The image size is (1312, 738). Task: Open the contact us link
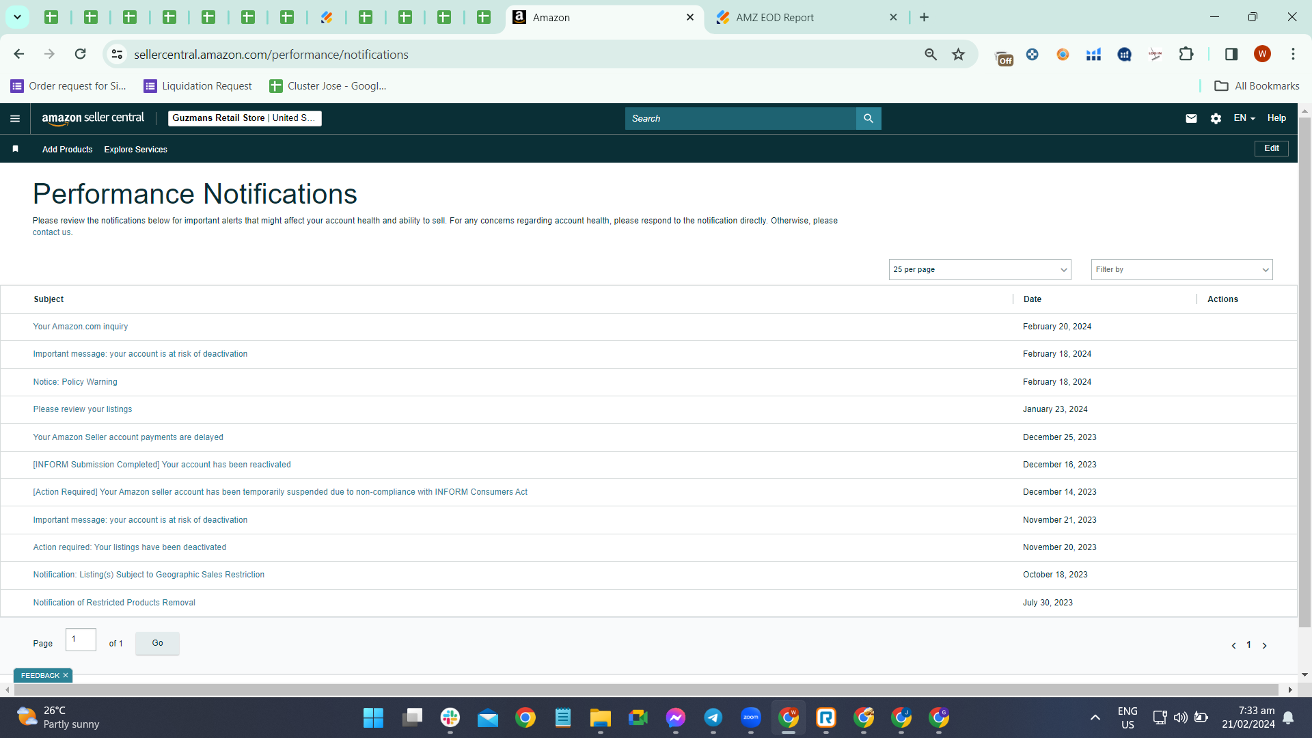point(52,232)
